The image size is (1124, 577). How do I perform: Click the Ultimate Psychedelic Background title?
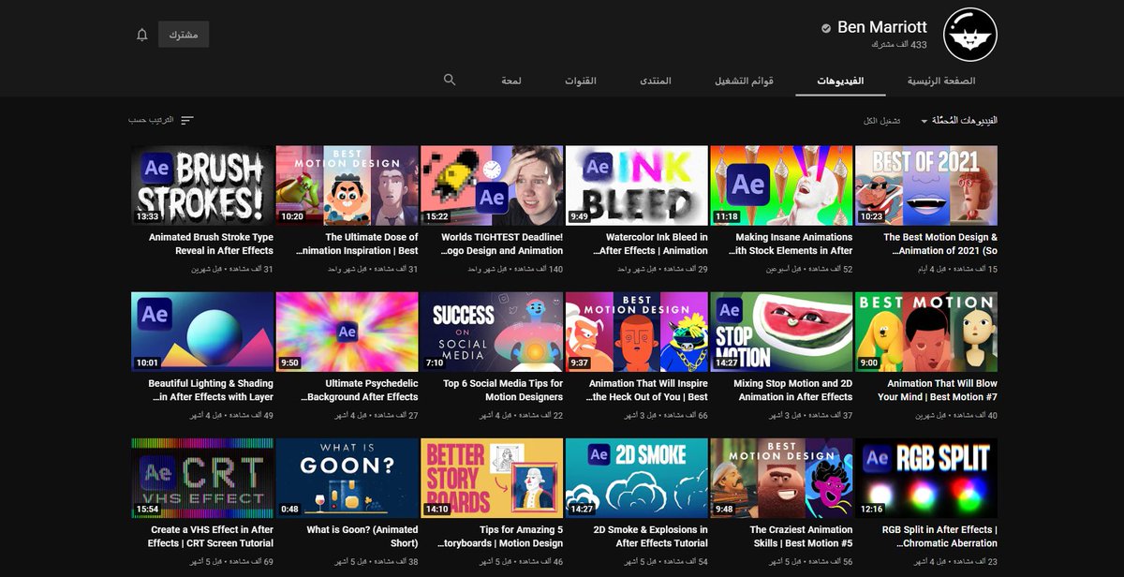coord(360,390)
